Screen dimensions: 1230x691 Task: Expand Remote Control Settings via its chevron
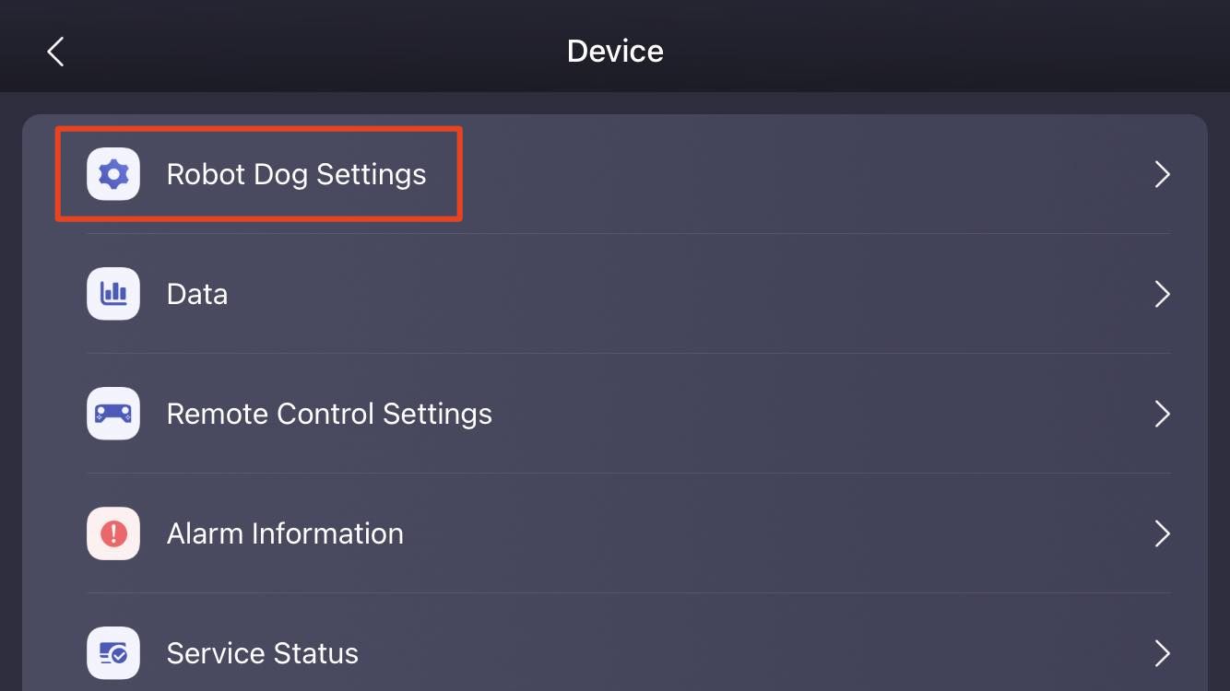pyautogui.click(x=1163, y=414)
